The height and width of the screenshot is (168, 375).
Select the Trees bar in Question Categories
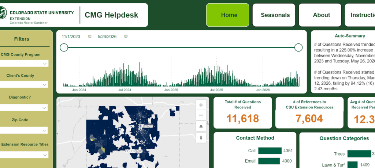click(359, 154)
